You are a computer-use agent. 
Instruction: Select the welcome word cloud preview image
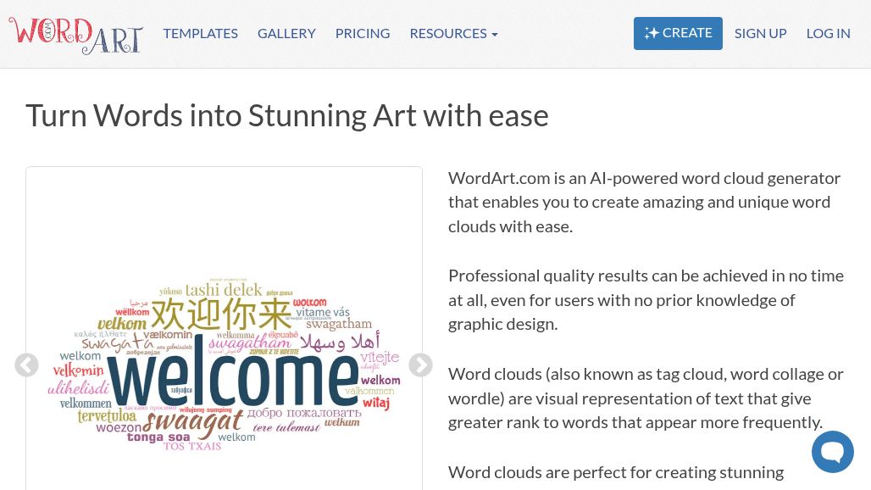(224, 365)
